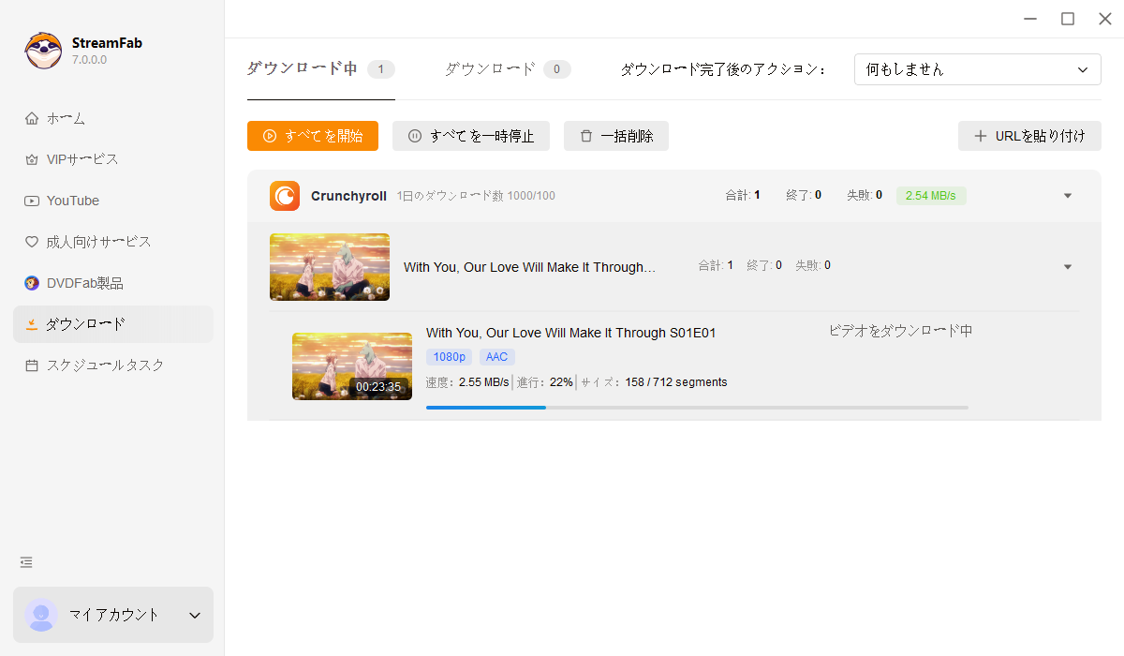The image size is (1124, 656).
Task: Switch to the ダウンロード中 tab
Action: (x=302, y=69)
